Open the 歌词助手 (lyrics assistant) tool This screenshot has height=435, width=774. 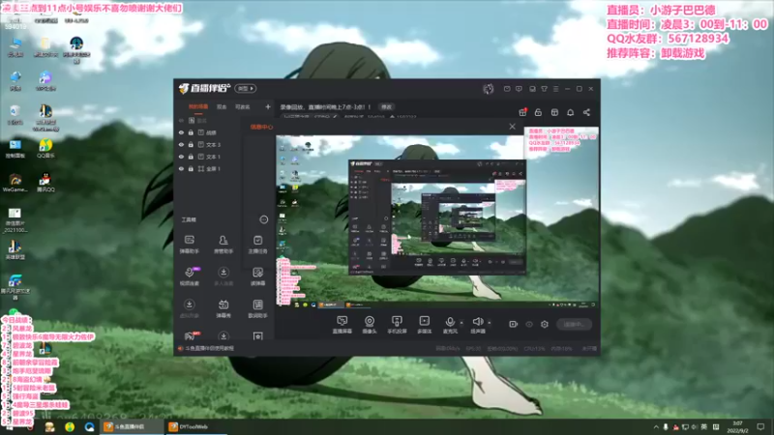pyautogui.click(x=257, y=308)
